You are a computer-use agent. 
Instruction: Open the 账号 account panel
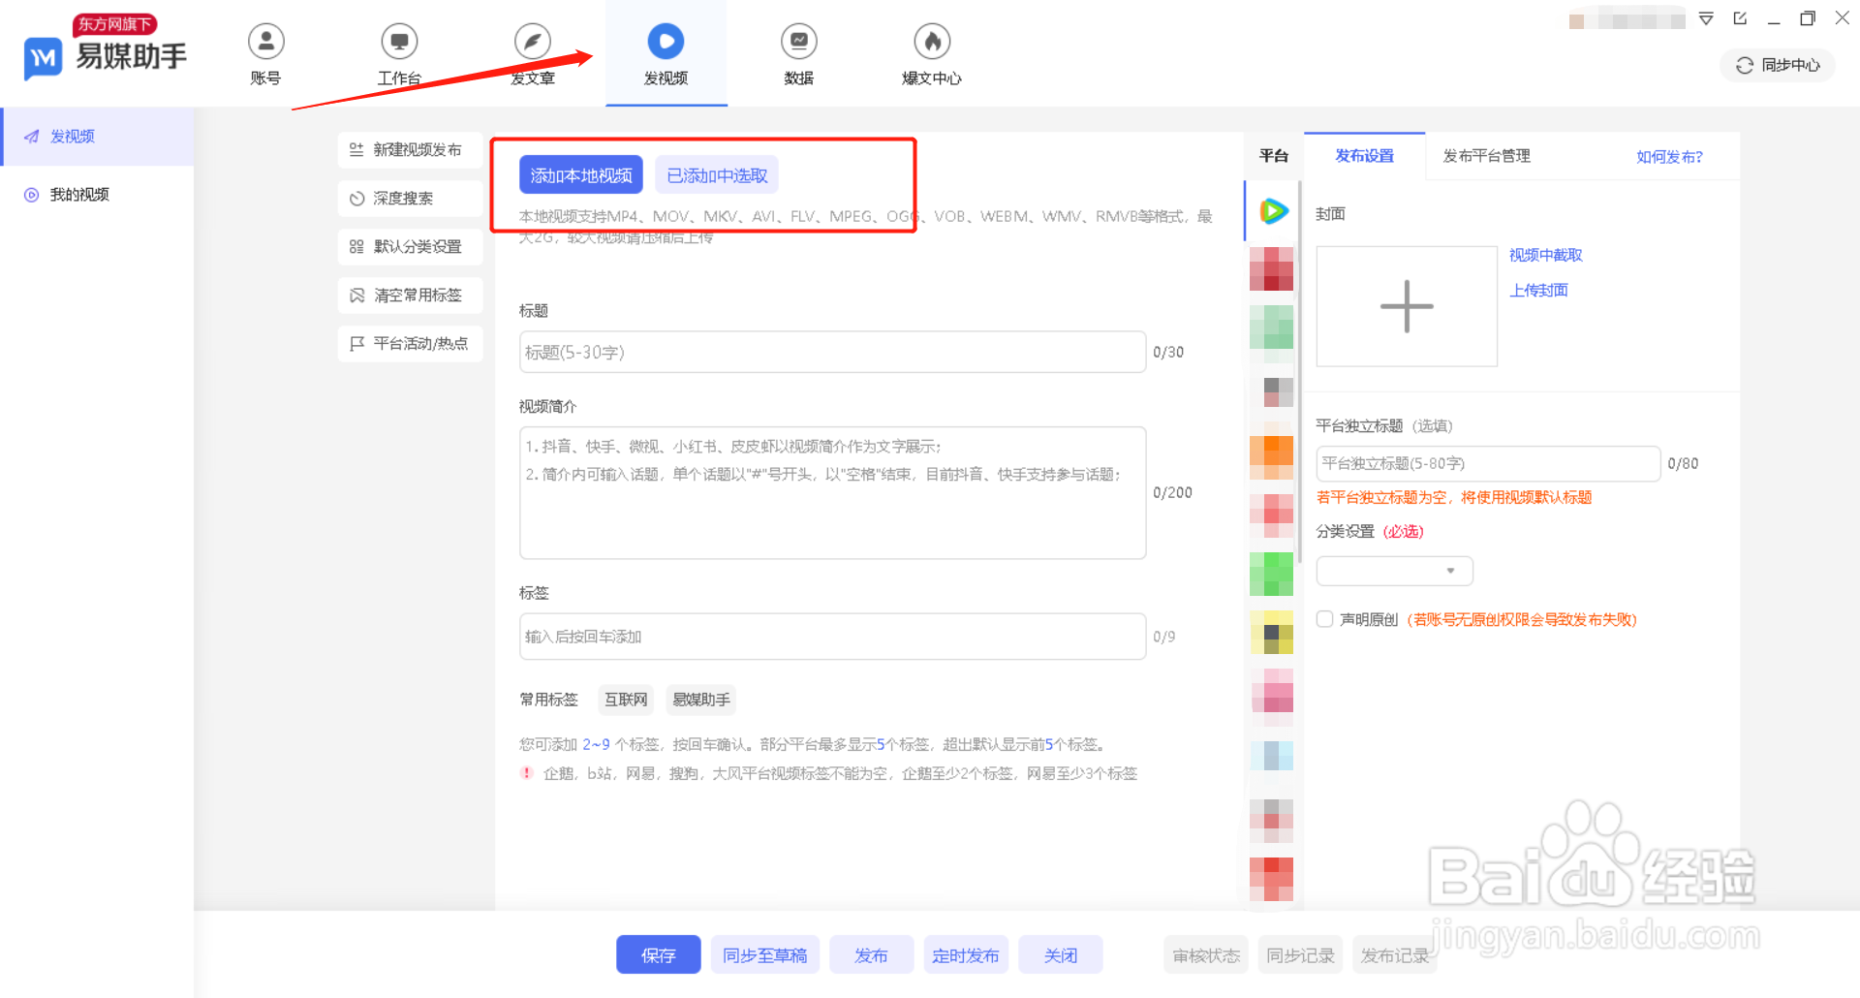(265, 53)
